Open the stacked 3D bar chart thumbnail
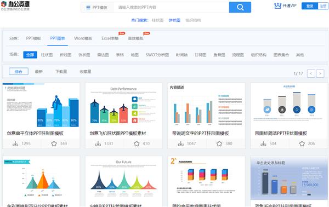The width and height of the screenshot is (329, 207). 207,179
